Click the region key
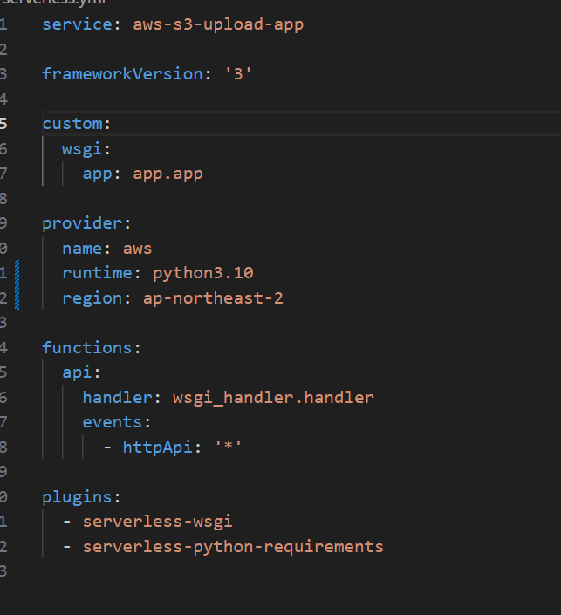Image resolution: width=561 pixels, height=615 pixels. click(x=92, y=298)
